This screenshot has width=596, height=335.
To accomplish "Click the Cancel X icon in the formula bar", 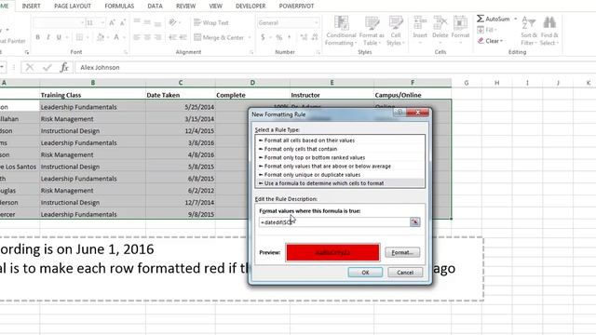I will pos(30,68).
